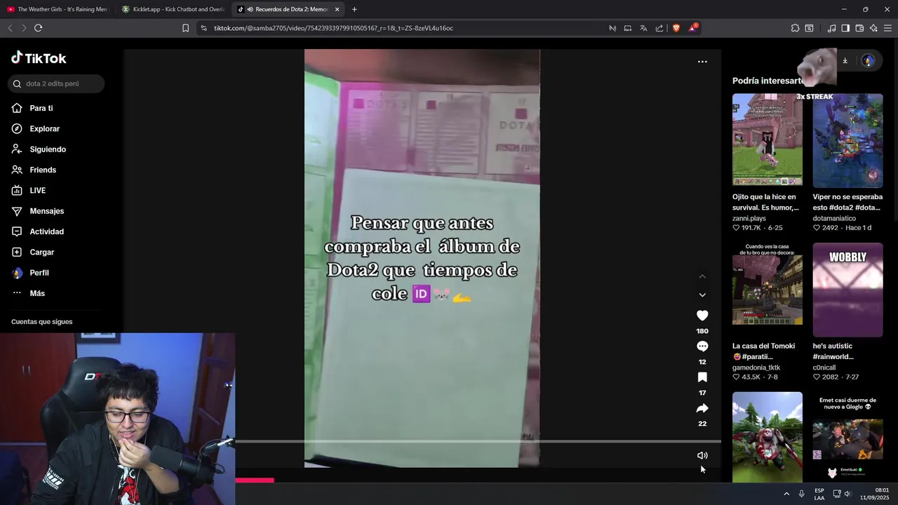The image size is (898, 505).
Task: Open the video comments
Action: tap(702, 346)
